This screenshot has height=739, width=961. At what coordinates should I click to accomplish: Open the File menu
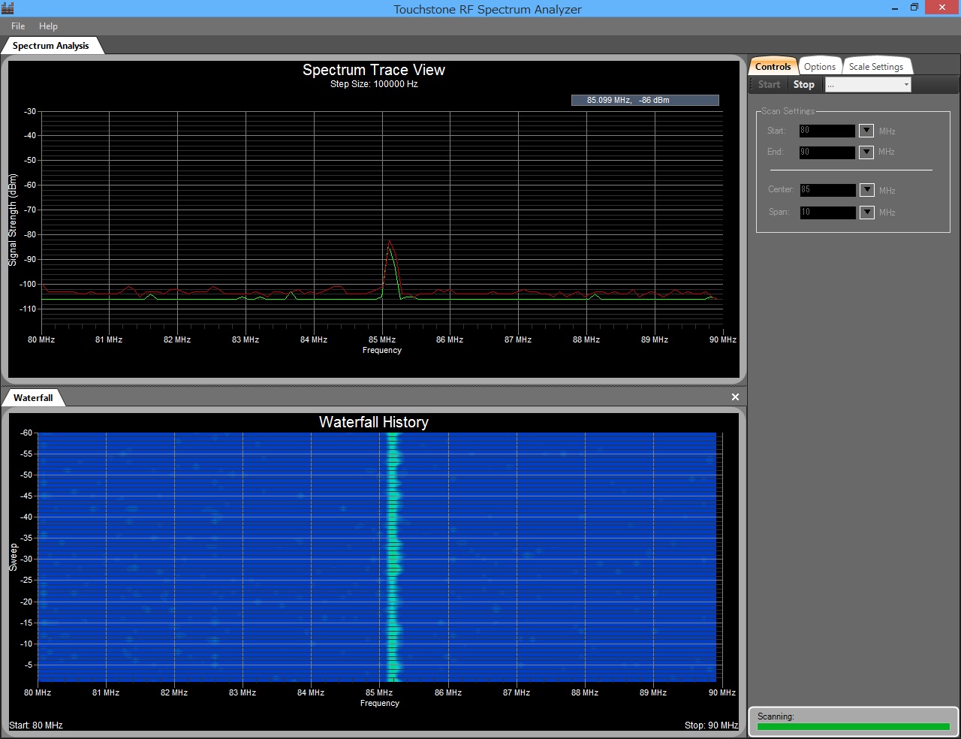18,26
